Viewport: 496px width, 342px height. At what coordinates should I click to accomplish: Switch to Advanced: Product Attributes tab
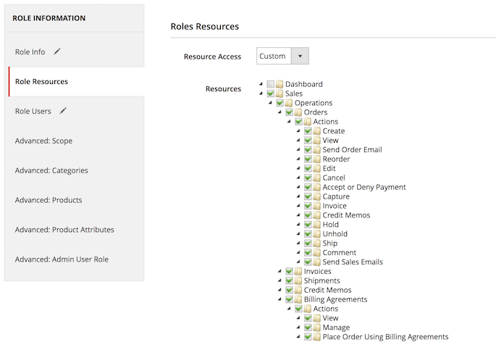64,230
